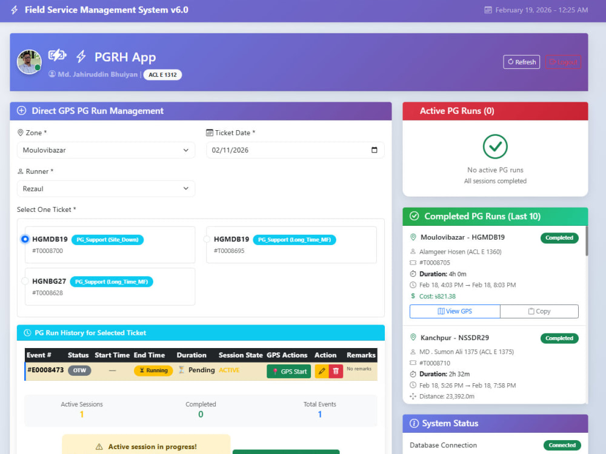Open the date picker calendar icon

point(374,150)
